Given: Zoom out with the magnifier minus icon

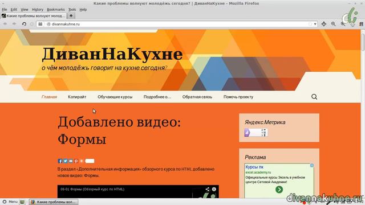Looking at the screenshot, I should click(333, 24).
